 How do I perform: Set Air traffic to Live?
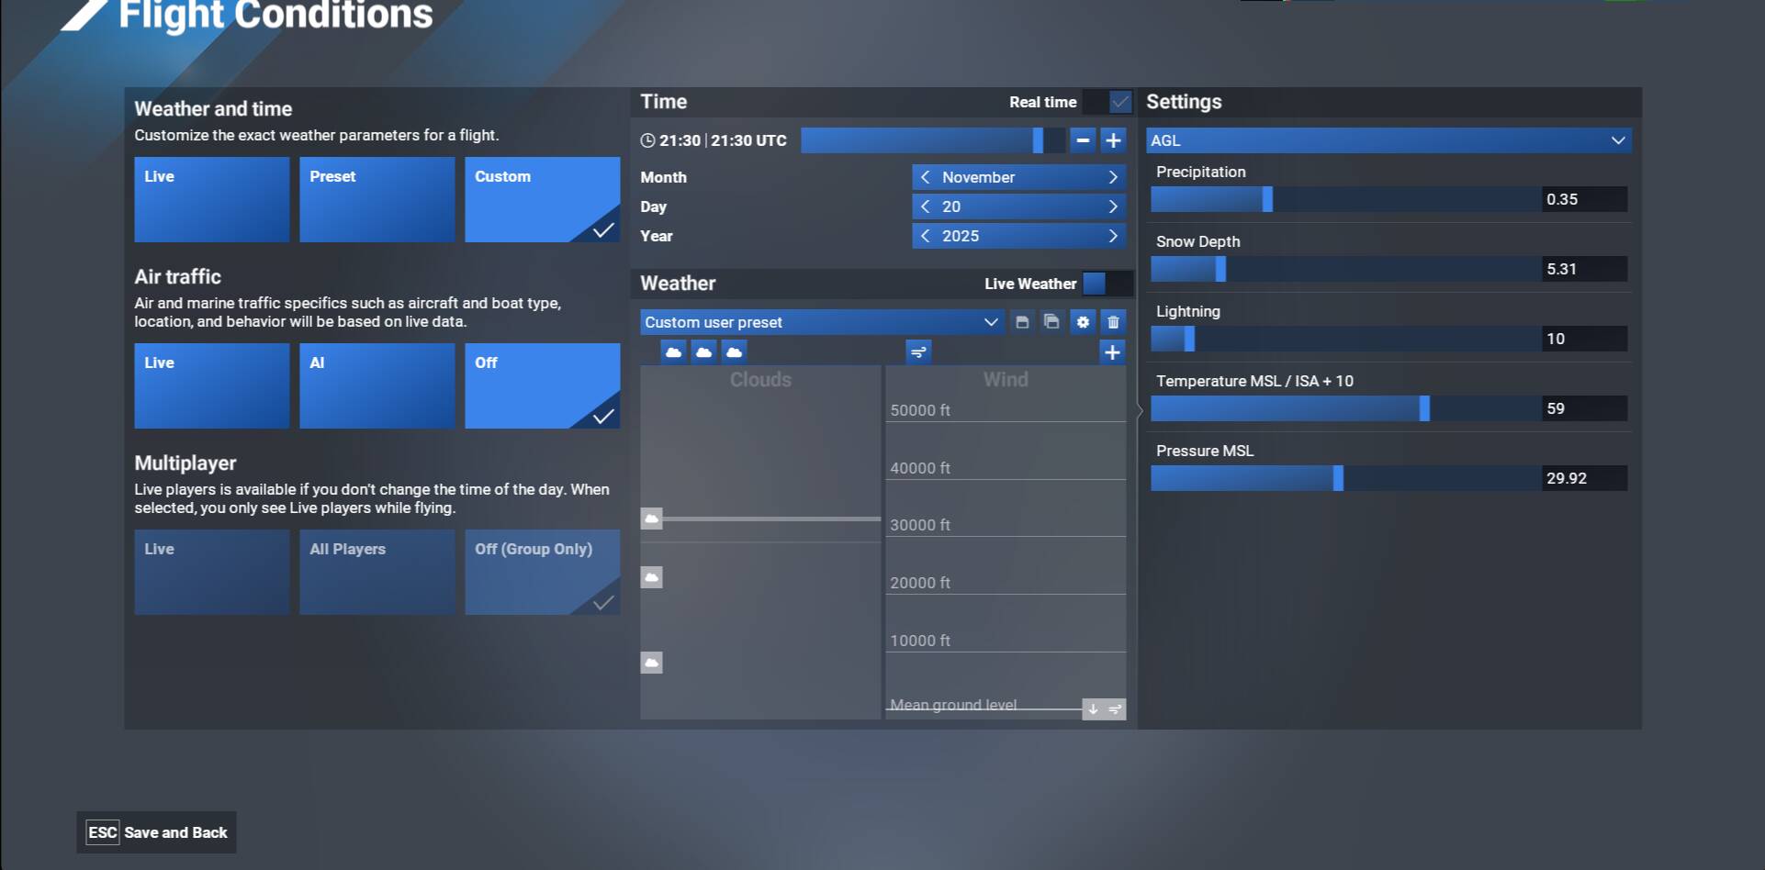pos(212,385)
